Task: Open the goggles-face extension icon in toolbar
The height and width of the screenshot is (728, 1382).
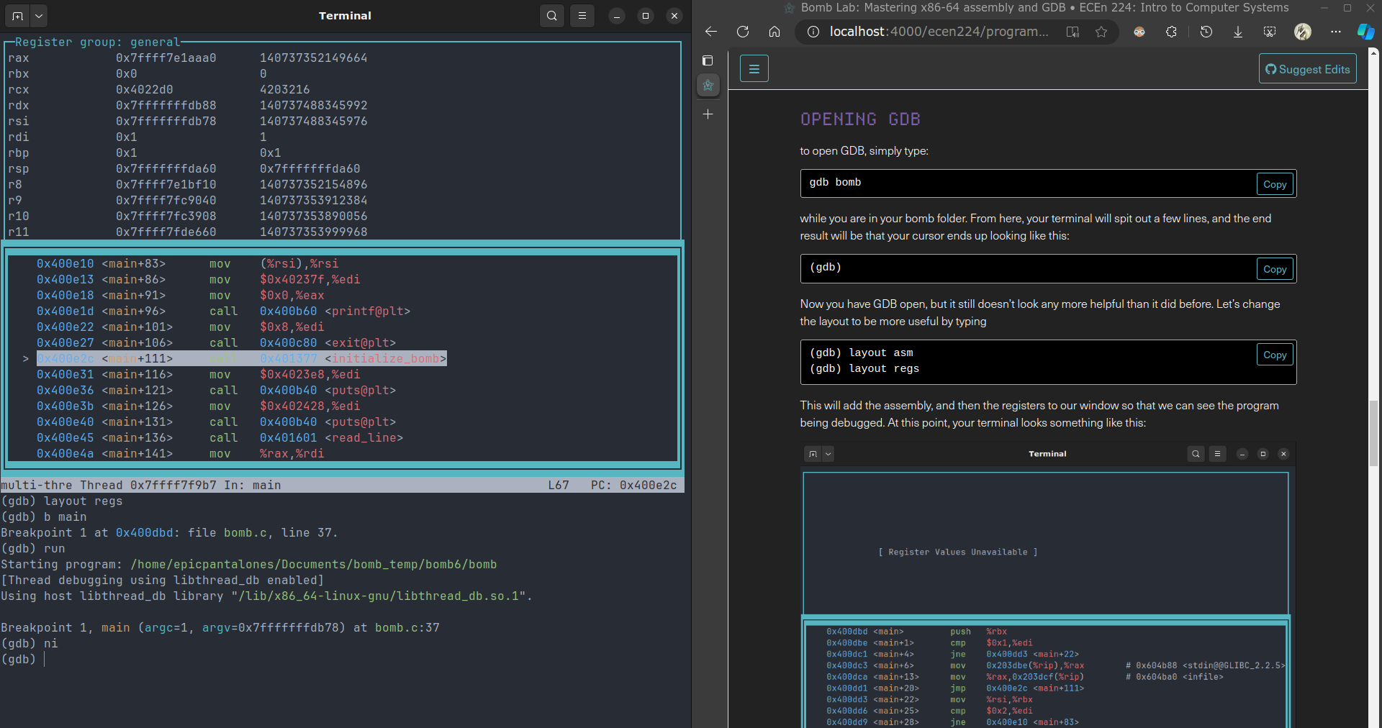Action: click(1139, 32)
